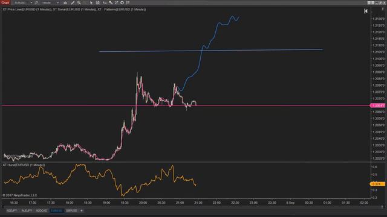Add a new tab with plus button
Screen dimensions: 387x217
click(x=82, y=210)
